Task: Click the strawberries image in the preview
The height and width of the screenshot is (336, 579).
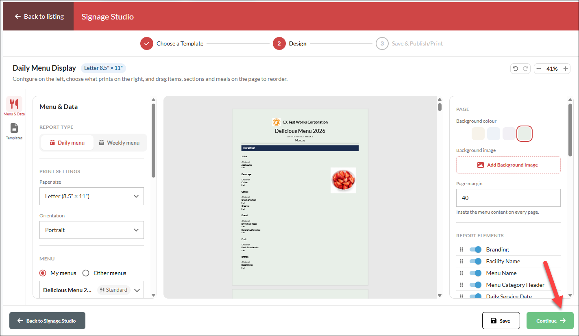Action: point(343,180)
